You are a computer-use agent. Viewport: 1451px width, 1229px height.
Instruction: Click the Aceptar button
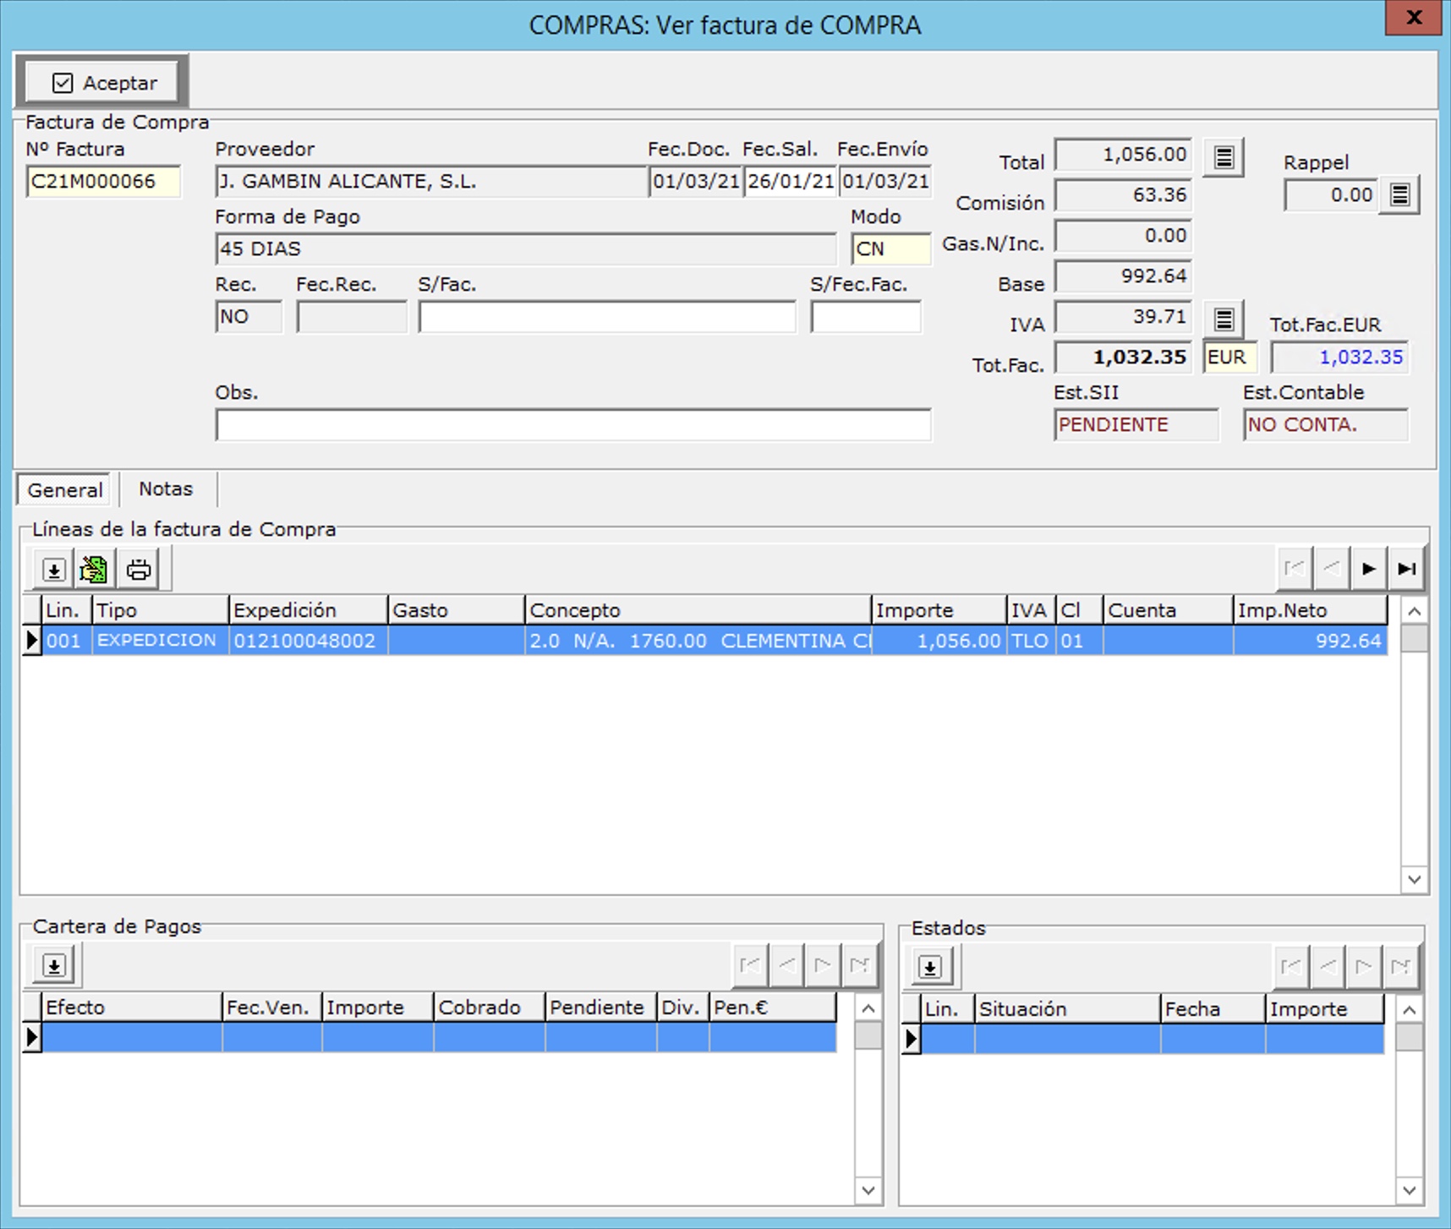tap(103, 83)
